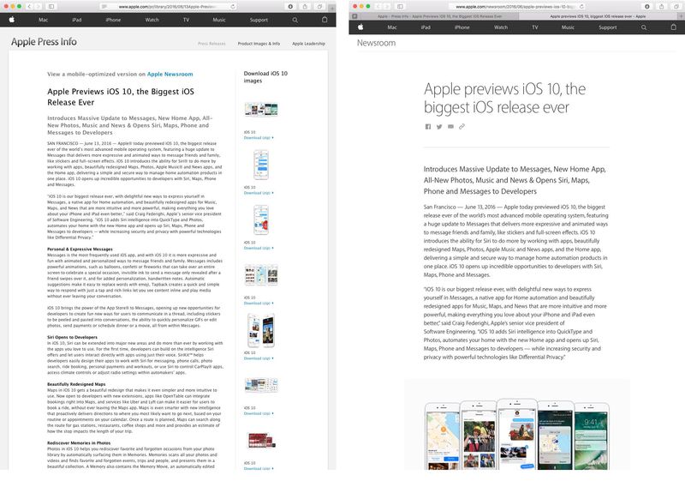This screenshot has height=481, width=685.
Task: Open Watch menu in right Newsroom window
Action: pos(501,27)
